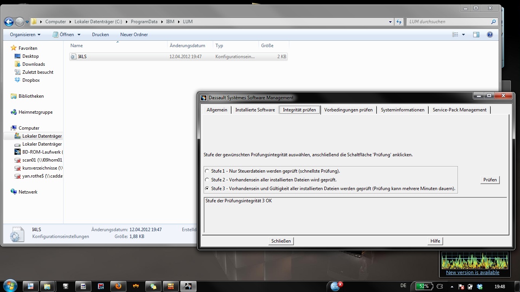Select Computer in the address breadcrumb
Screen dimensions: 520x292
coord(56,22)
